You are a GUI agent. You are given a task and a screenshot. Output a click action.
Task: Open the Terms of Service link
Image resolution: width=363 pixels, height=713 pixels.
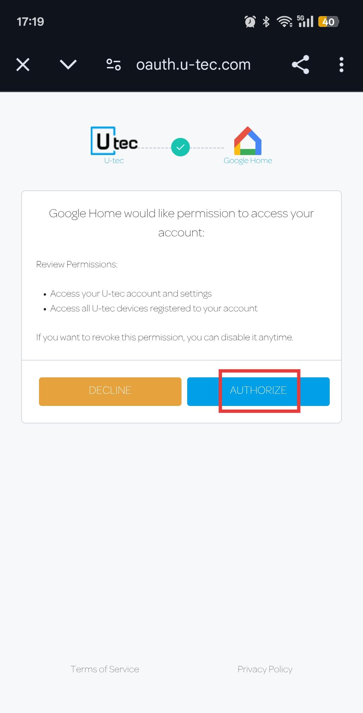pyautogui.click(x=105, y=669)
